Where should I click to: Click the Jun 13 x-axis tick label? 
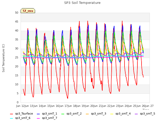[29, 106]
